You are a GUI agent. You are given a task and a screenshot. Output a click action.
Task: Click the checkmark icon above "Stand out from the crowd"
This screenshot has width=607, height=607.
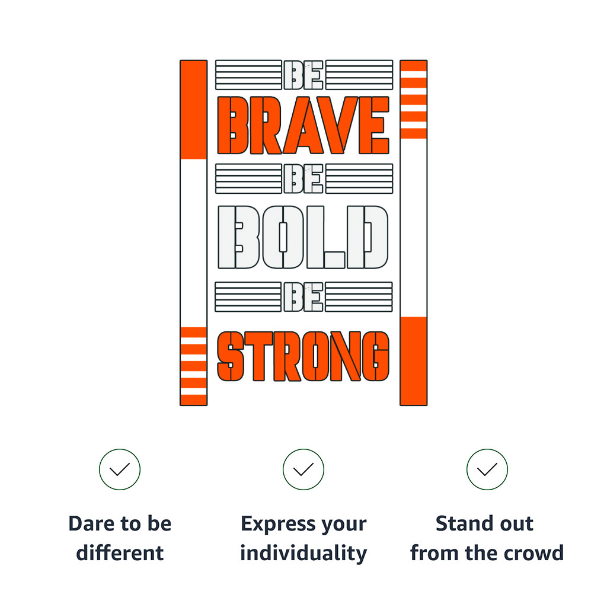[487, 469]
